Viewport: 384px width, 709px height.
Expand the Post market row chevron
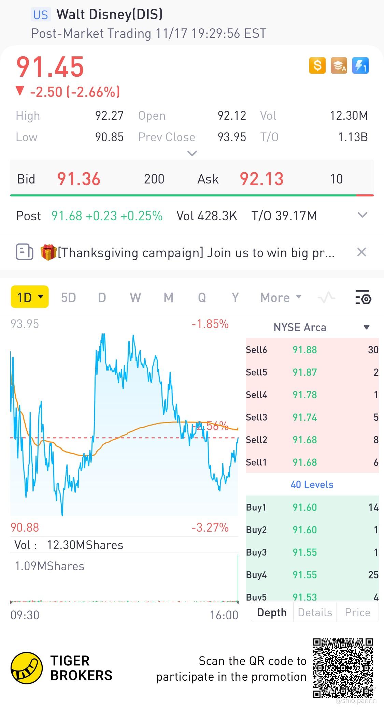click(x=362, y=215)
